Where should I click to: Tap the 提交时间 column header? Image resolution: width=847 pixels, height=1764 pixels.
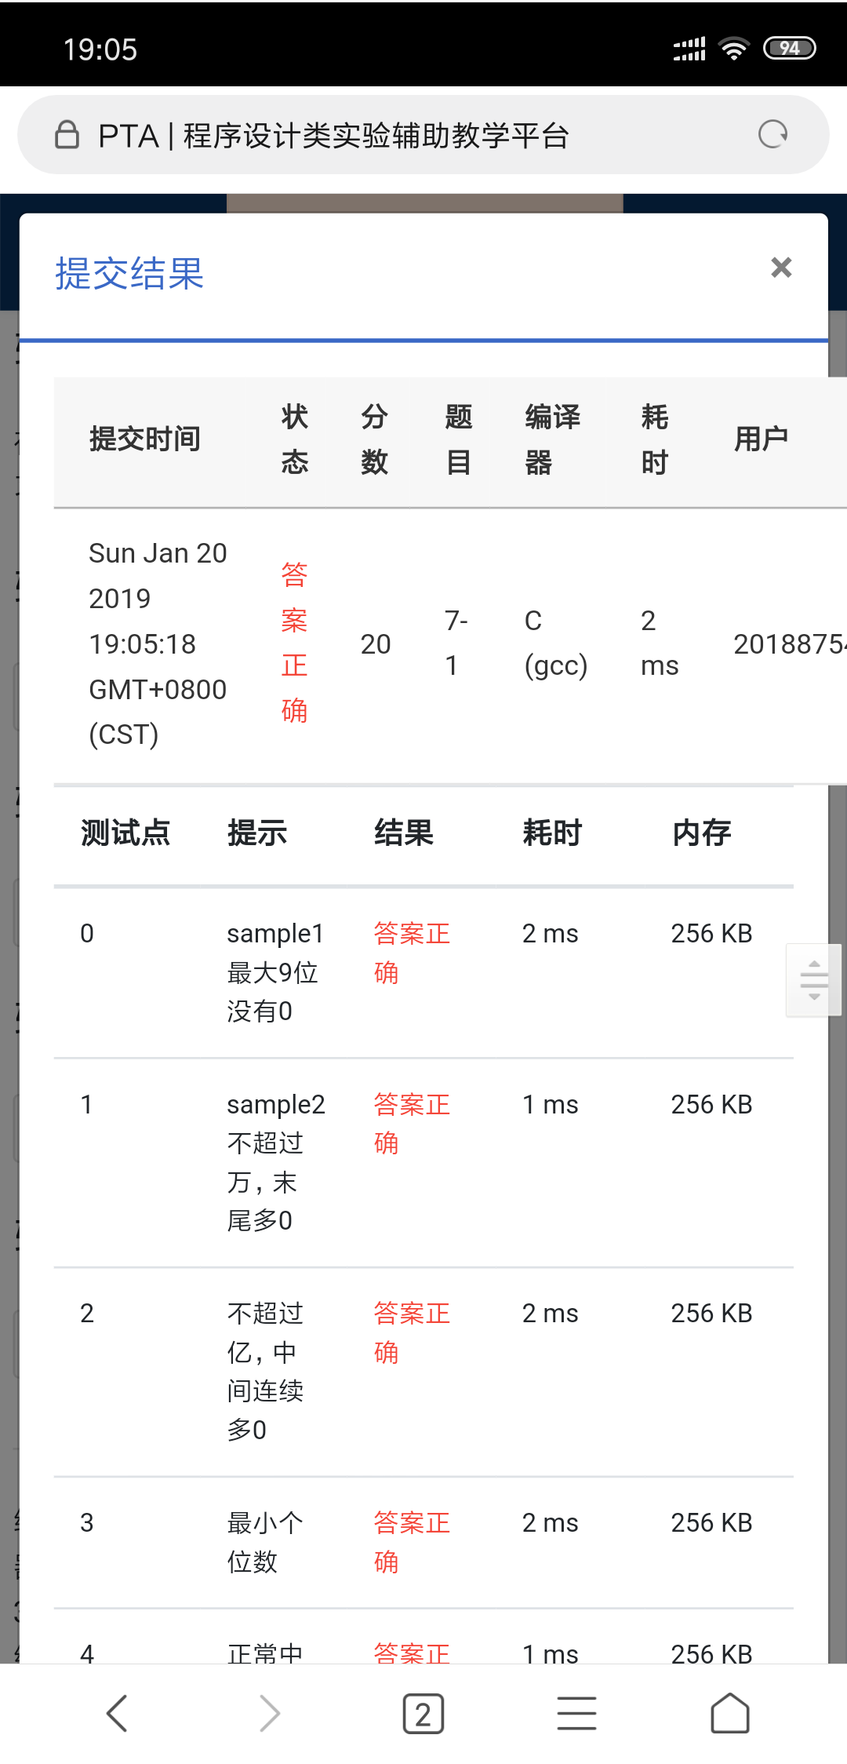[145, 439]
